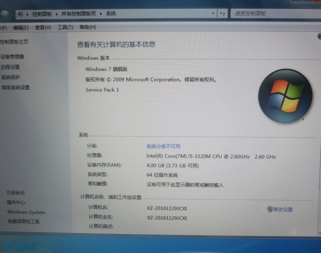Open the help question mark icon

319,36
